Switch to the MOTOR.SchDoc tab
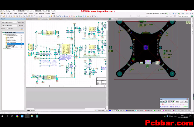 89,19
